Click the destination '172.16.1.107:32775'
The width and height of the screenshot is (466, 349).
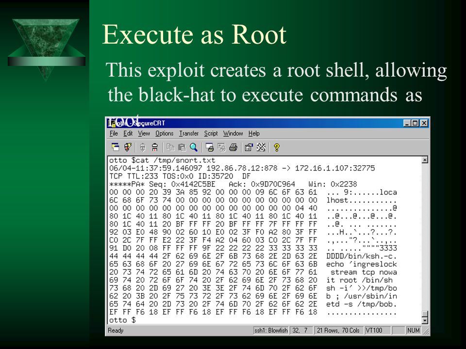pos(335,168)
